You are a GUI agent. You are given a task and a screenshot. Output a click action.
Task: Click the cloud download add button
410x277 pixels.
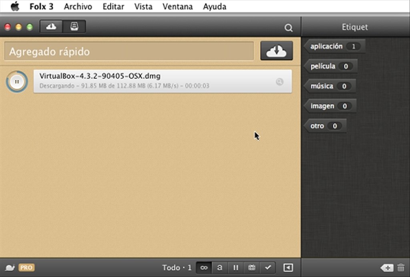point(276,51)
